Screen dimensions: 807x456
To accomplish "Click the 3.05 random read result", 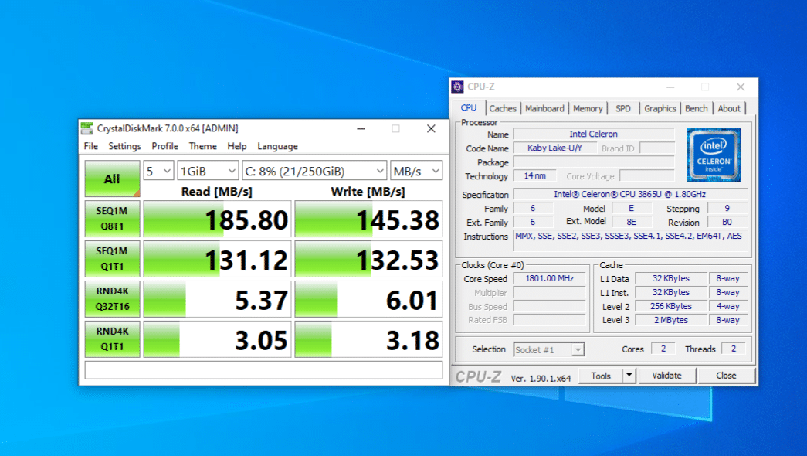I will click(217, 339).
